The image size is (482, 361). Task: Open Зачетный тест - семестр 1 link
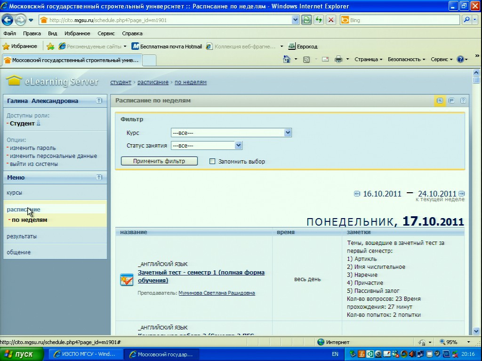tap(201, 276)
